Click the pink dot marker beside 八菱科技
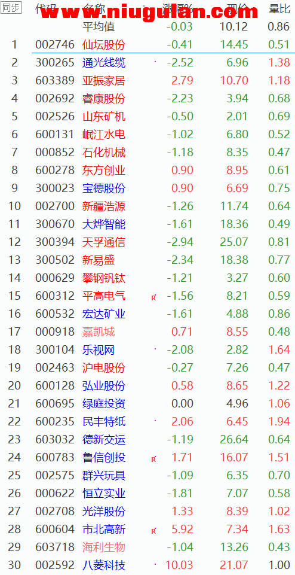Viewport: 295px width, 575px height. (155, 565)
